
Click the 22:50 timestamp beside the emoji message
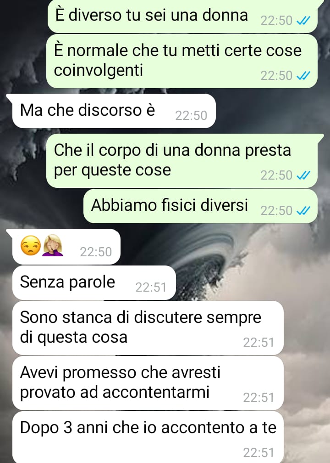tap(96, 252)
